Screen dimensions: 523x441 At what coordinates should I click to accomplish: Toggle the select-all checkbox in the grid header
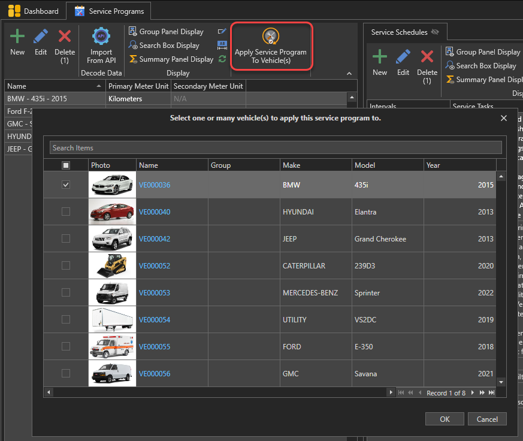coord(66,165)
